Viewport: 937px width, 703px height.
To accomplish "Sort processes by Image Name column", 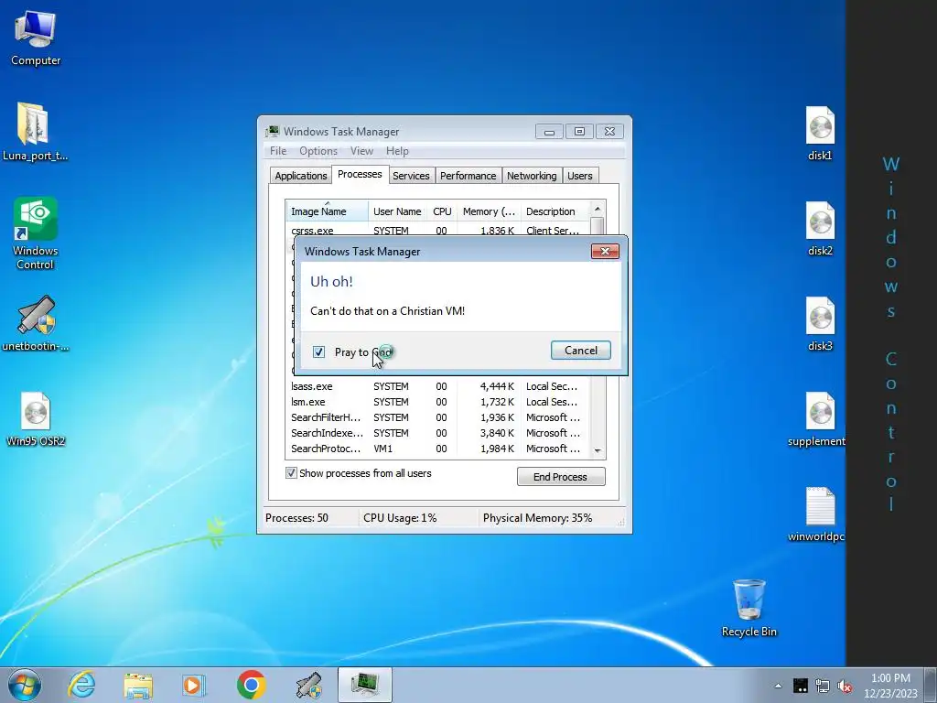I will pos(327,211).
